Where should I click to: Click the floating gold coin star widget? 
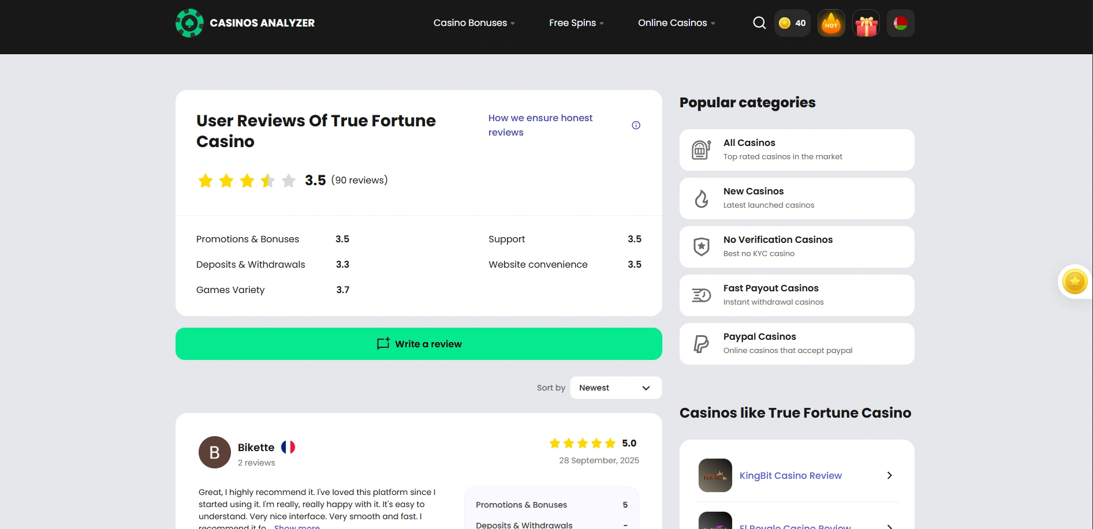click(1075, 282)
